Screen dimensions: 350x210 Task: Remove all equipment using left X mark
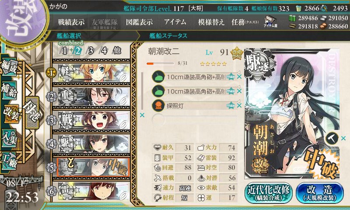click(x=142, y=115)
